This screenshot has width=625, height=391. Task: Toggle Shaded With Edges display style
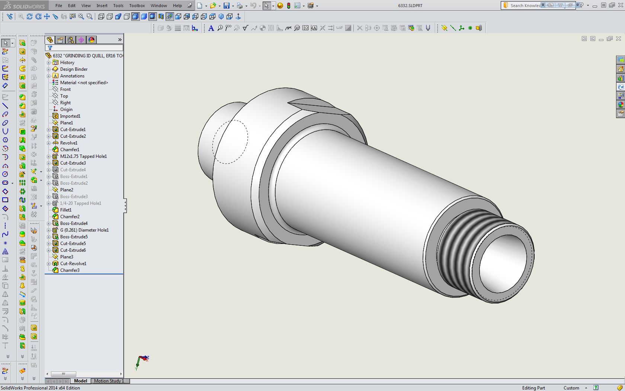tap(135, 16)
